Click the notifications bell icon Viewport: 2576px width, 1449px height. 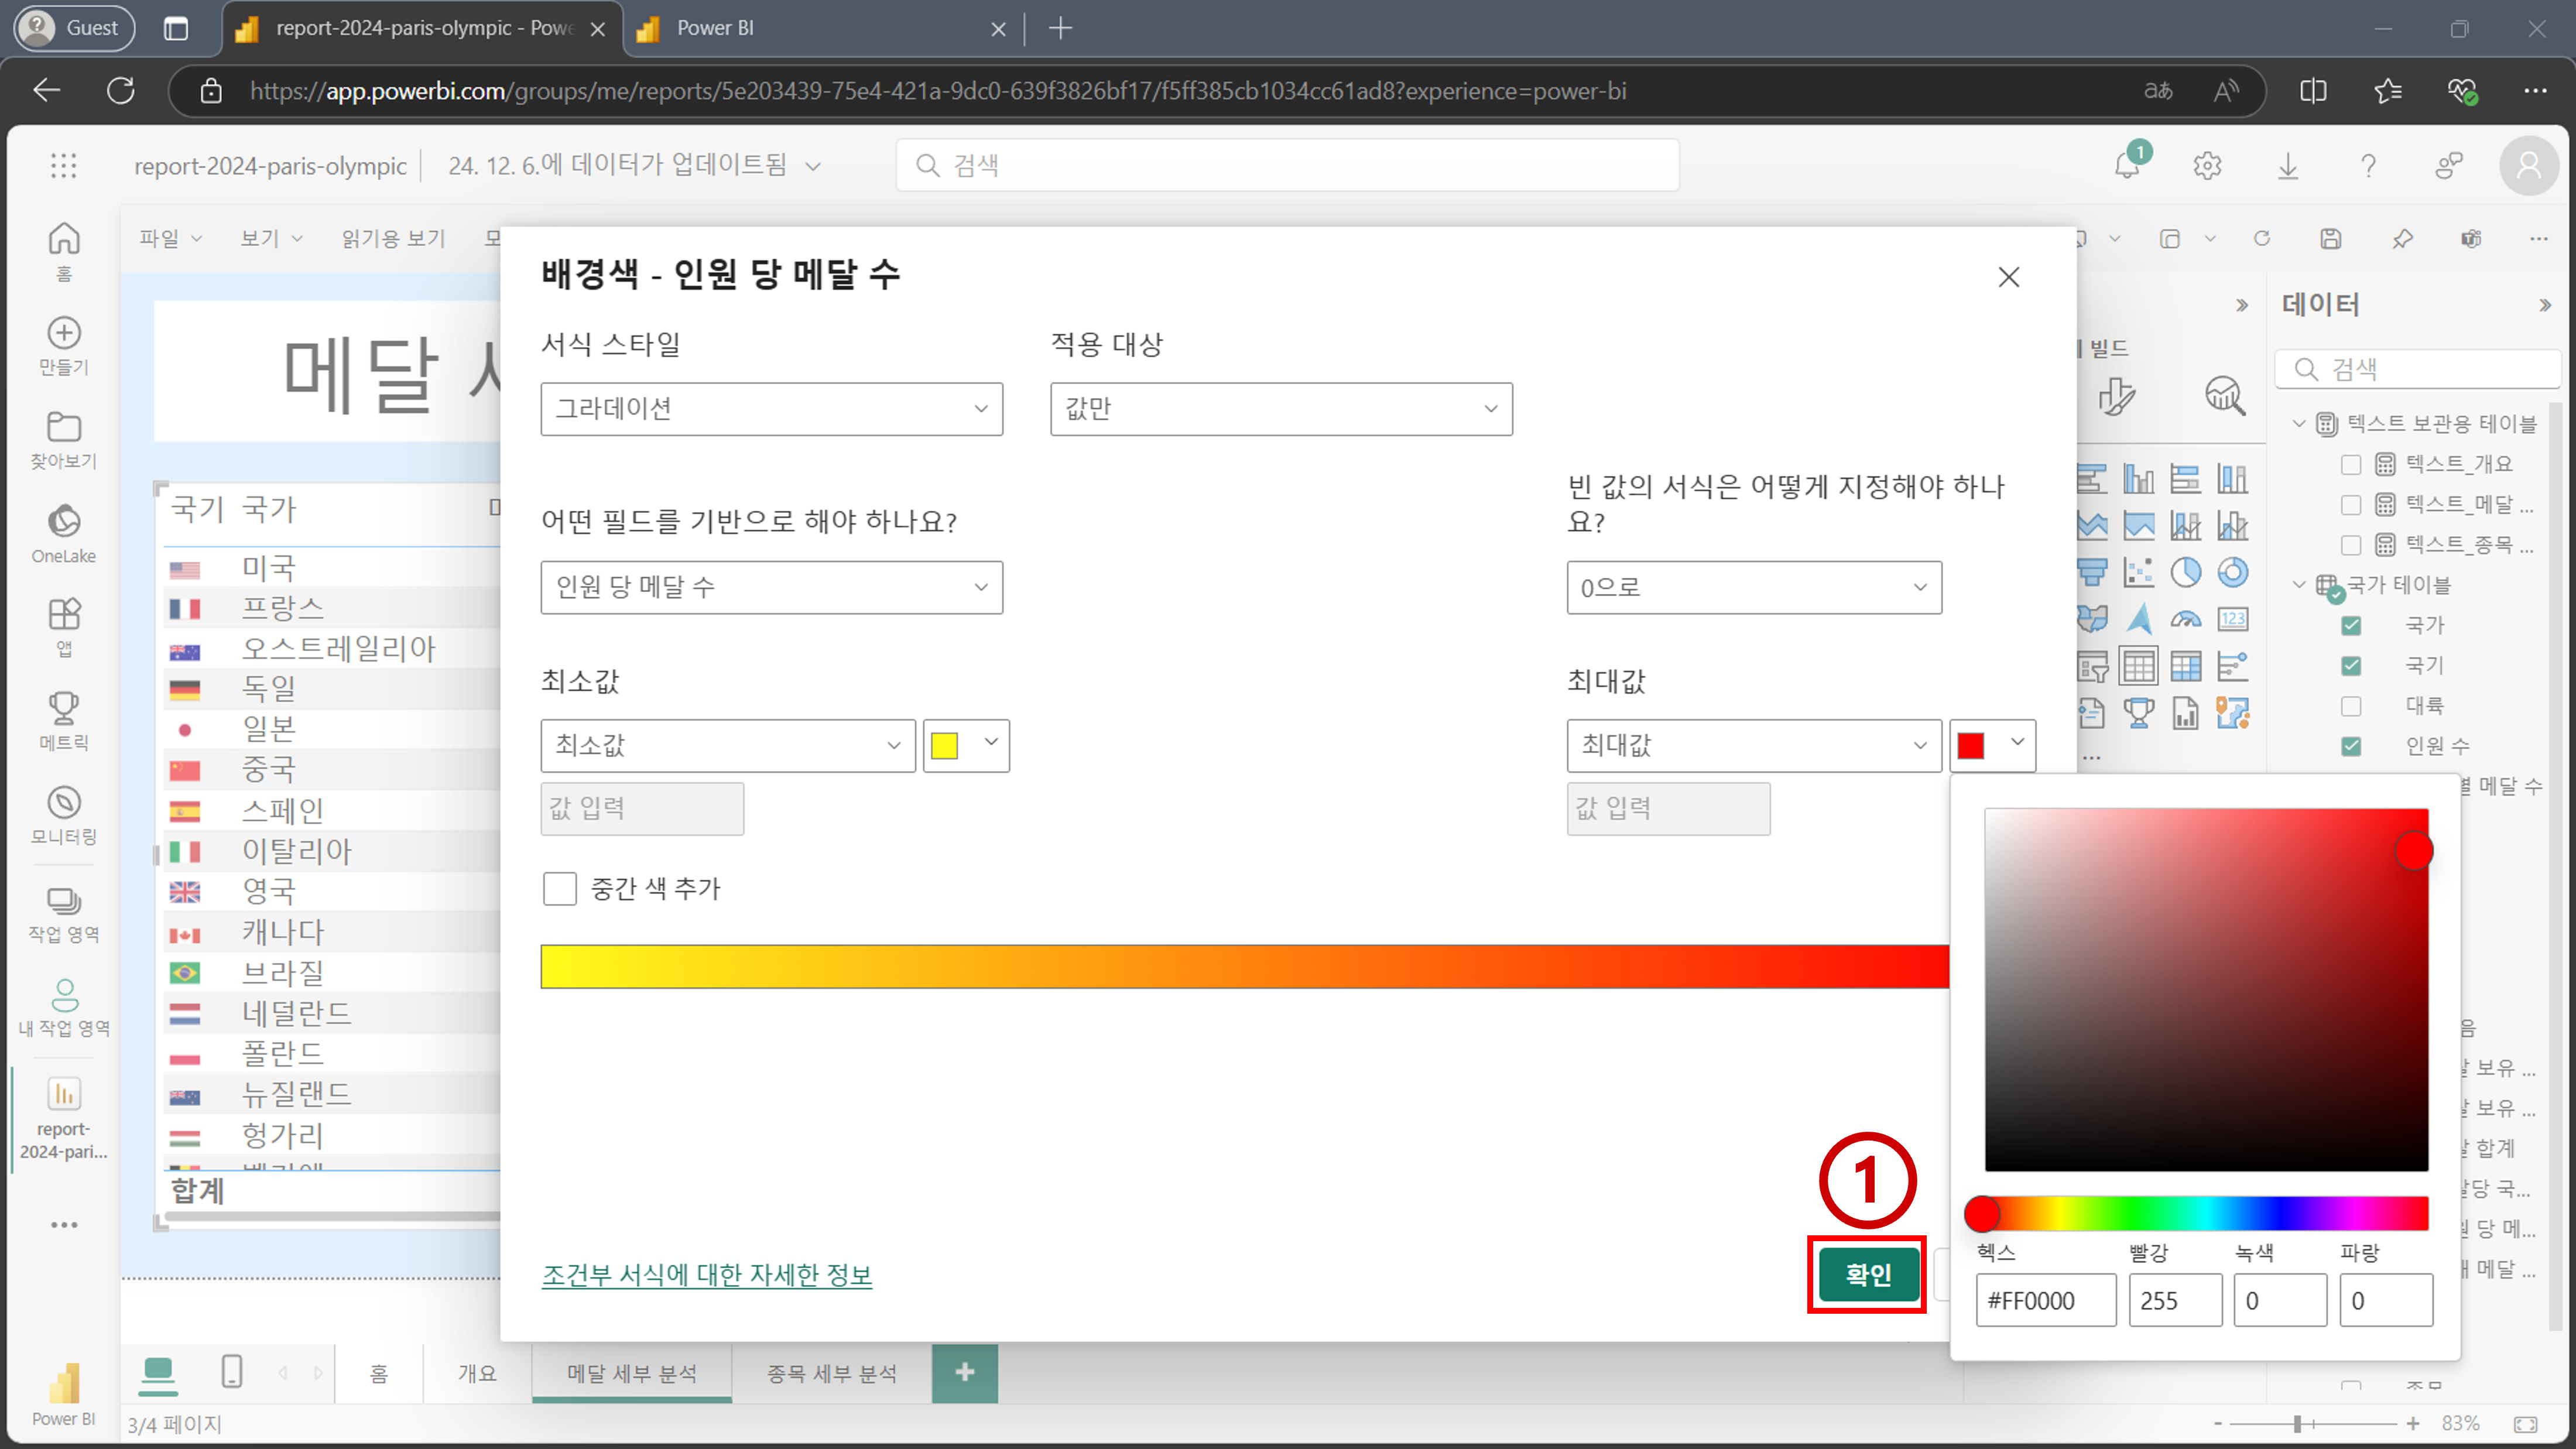click(x=2127, y=165)
